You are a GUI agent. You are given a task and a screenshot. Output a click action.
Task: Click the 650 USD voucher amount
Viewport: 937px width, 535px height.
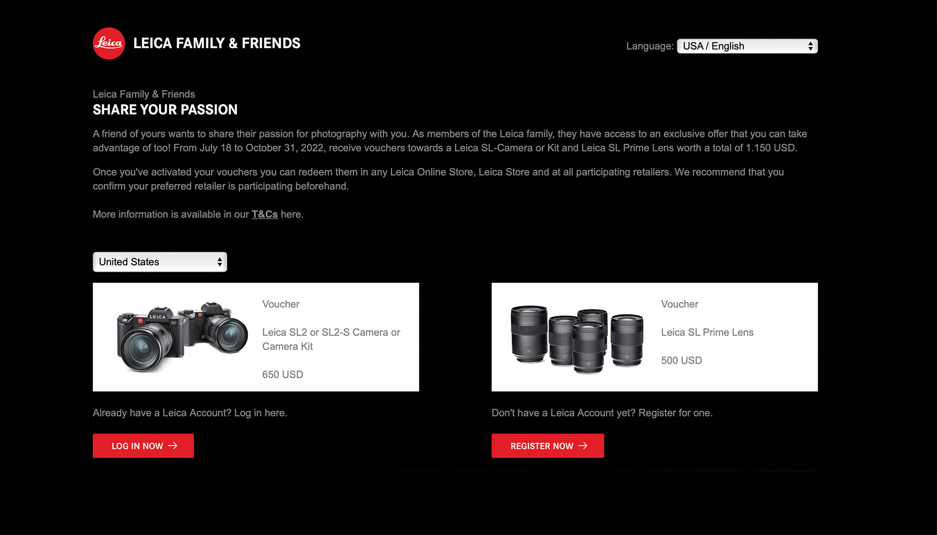pos(283,374)
